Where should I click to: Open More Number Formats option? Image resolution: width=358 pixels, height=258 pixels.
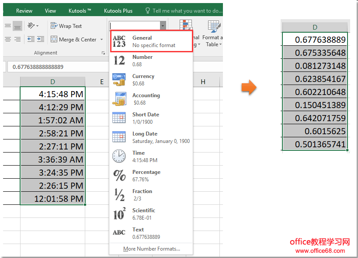coord(151,249)
